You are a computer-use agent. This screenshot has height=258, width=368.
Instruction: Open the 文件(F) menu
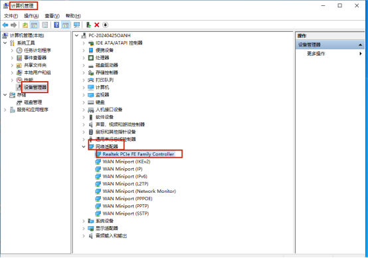(x=11, y=16)
